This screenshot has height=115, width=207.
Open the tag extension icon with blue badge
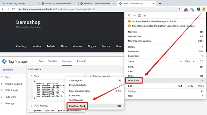(192, 10)
